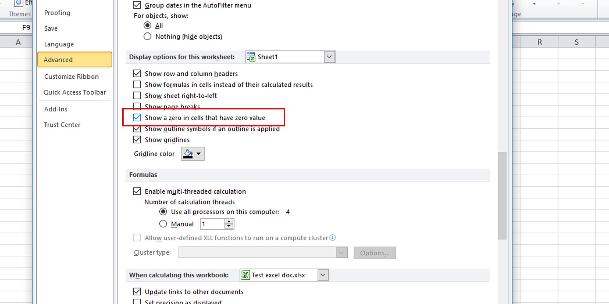Viewport: 609px width, 304px height.
Task: Enable 'Show outline symbols if an outline is applied'
Action: click(138, 129)
